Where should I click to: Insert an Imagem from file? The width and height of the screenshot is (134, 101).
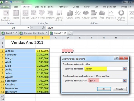[26, 14]
